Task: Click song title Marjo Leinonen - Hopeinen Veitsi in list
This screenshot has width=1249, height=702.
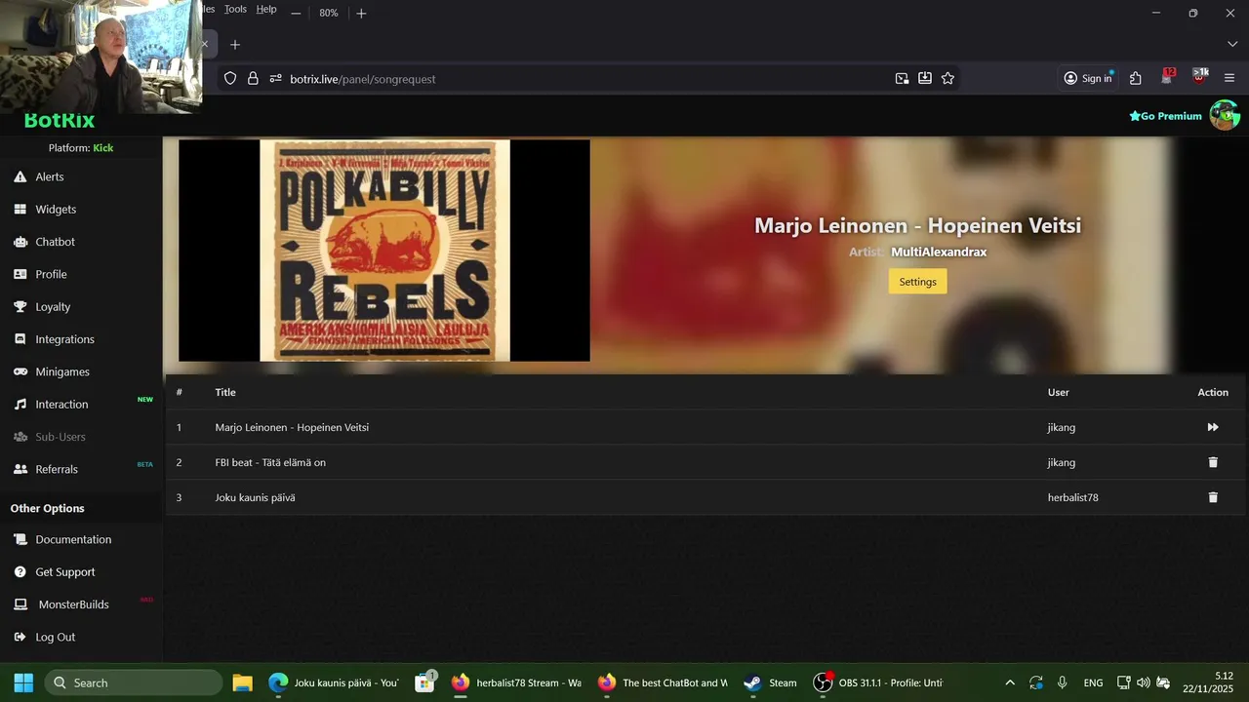Action: [x=292, y=427]
